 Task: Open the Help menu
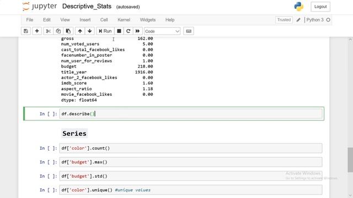170,20
